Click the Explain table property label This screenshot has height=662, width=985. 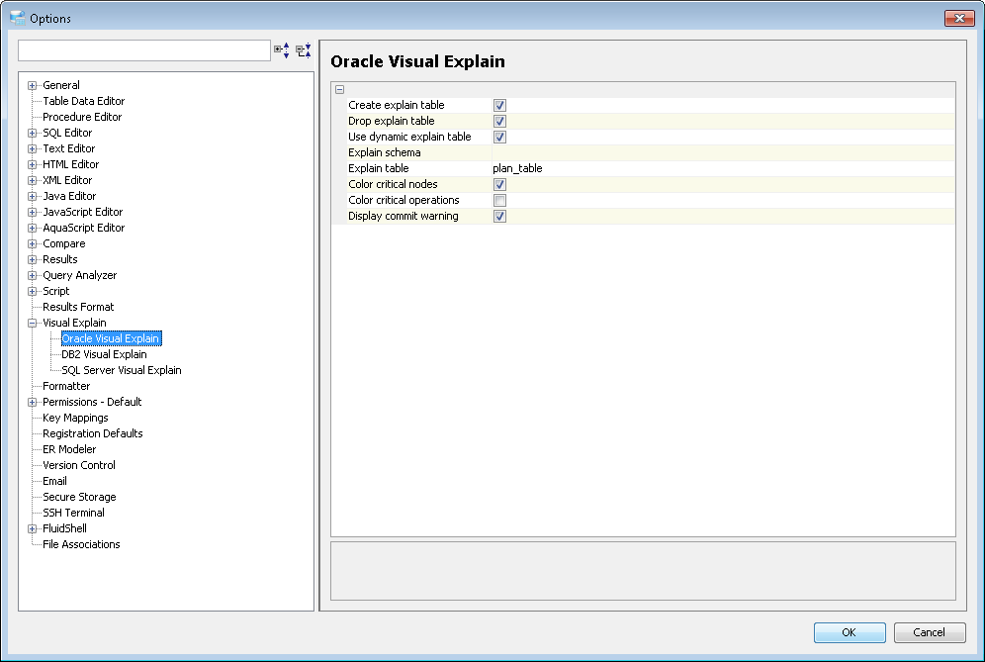coord(378,168)
